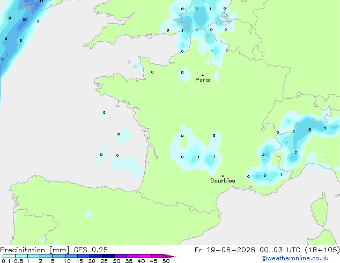Select the 45–50 mm legend swatch
The image size is (340, 263).
[158, 256]
